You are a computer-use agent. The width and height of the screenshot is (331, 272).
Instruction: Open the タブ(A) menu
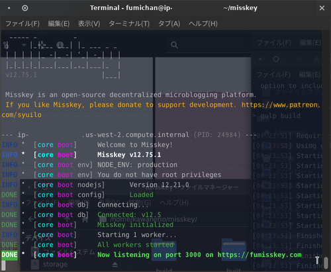coord(169,24)
